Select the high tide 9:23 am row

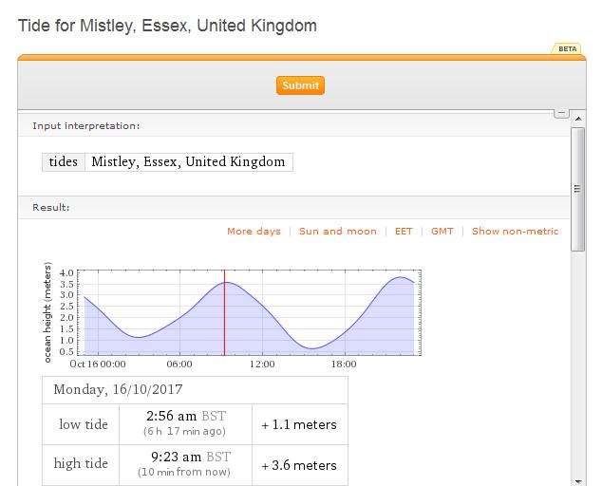[195, 464]
